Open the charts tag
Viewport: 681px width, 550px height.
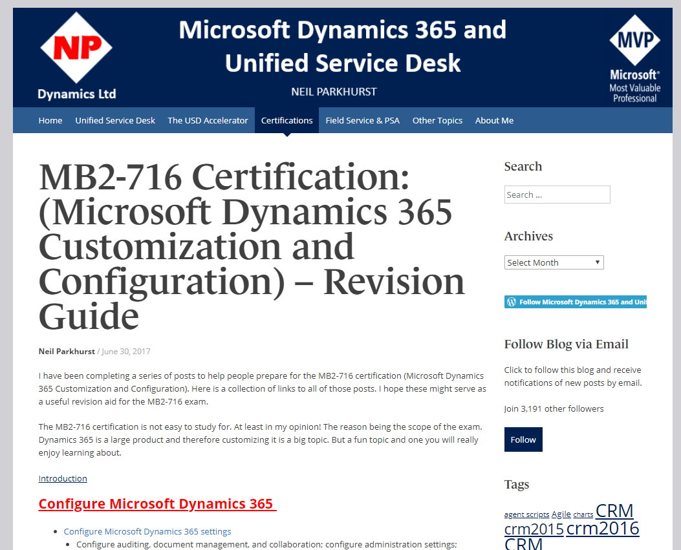click(x=583, y=514)
